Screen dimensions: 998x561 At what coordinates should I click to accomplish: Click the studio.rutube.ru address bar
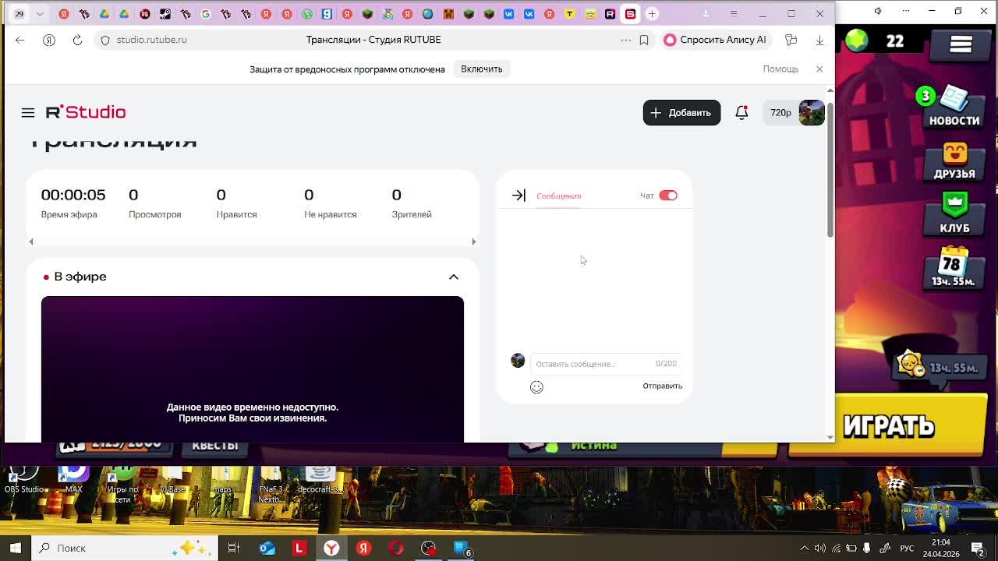click(x=151, y=40)
